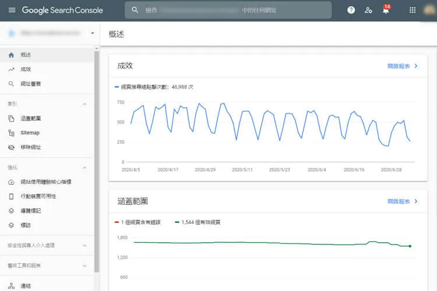The image size is (437, 291).
Task: Open notifications bell with 14 badge
Action: click(386, 10)
